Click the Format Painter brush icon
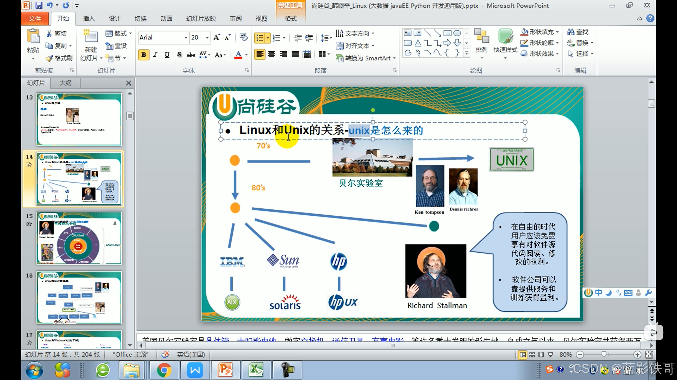The image size is (677, 380). point(50,58)
